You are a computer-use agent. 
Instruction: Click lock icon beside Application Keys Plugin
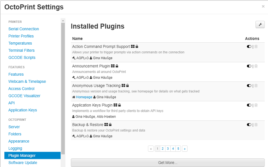119,105
